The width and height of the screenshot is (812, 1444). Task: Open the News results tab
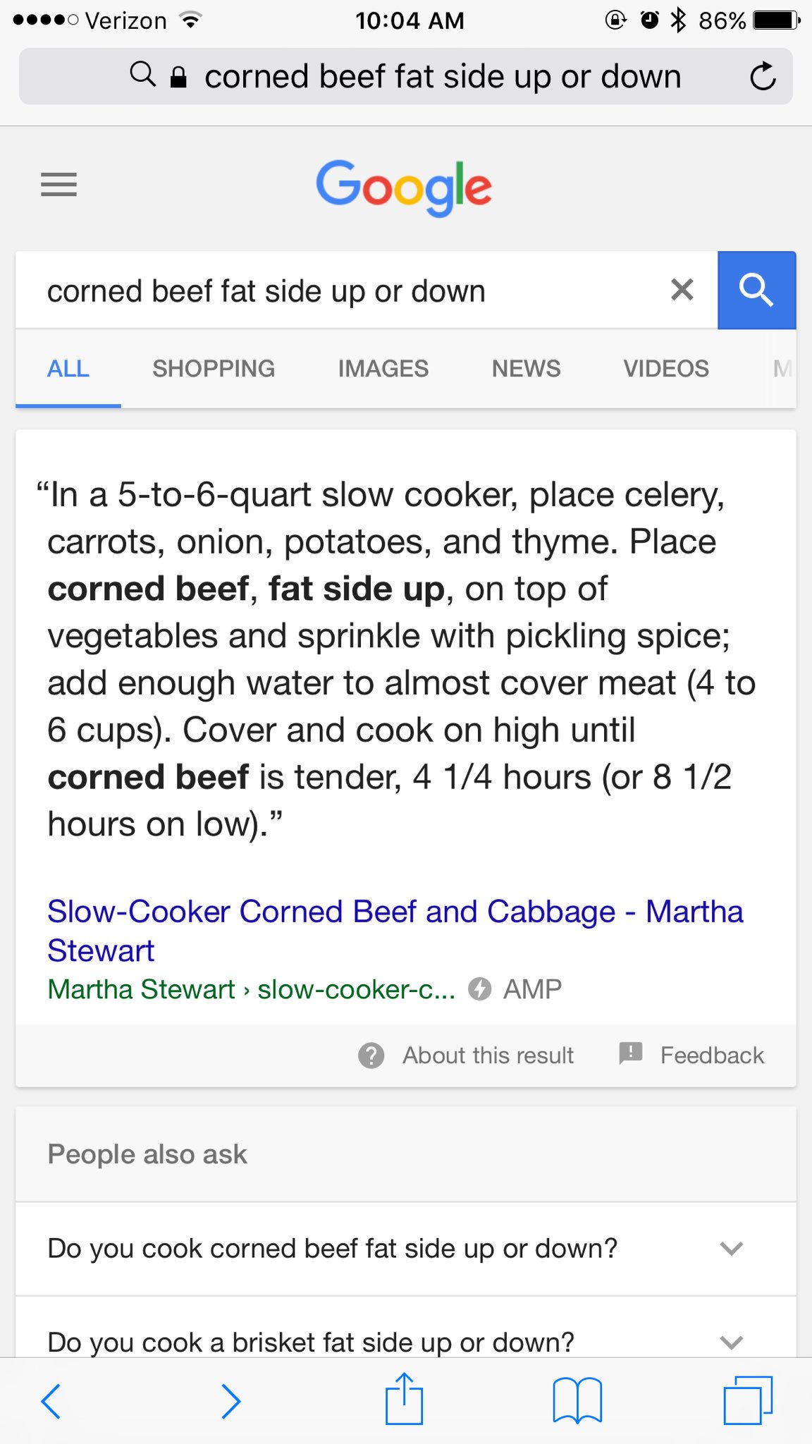tap(526, 369)
